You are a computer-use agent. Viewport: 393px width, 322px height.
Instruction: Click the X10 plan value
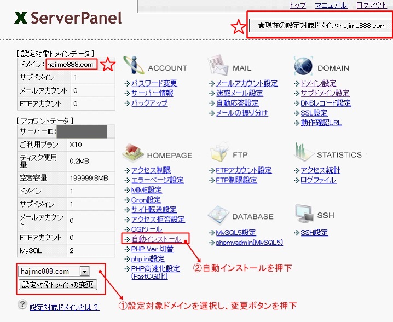coord(76,145)
